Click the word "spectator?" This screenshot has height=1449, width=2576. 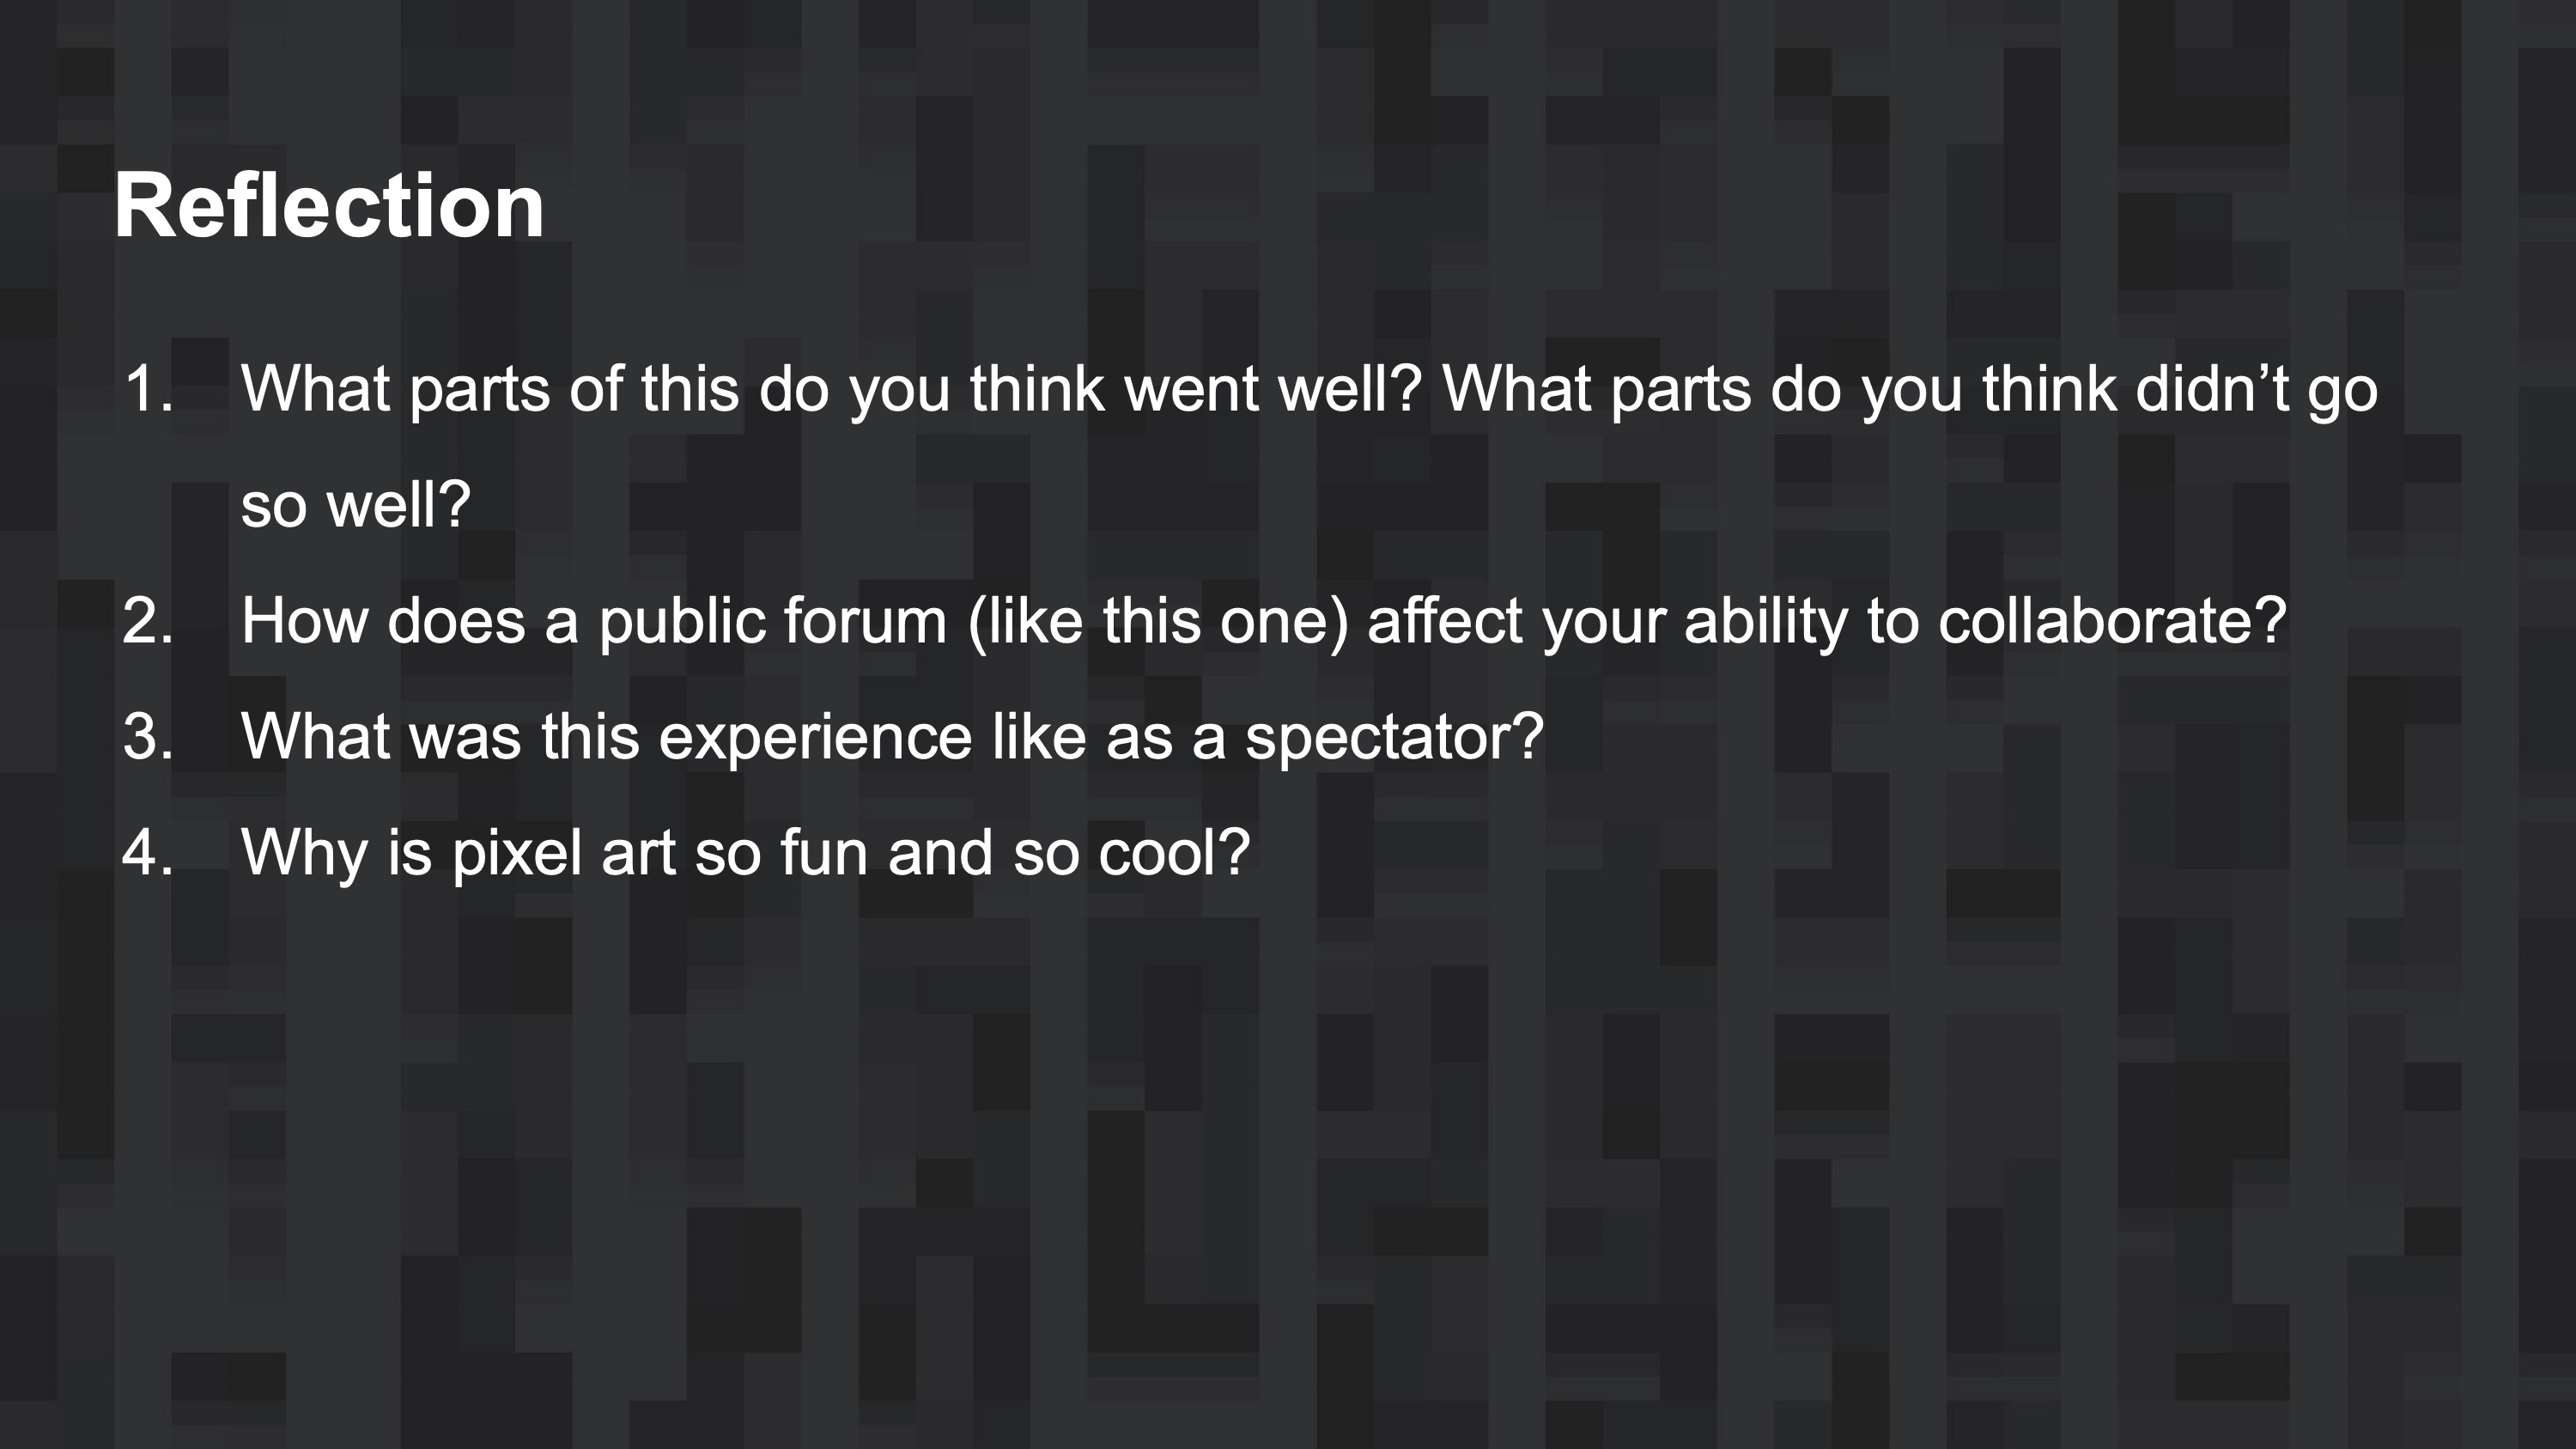[1394, 736]
